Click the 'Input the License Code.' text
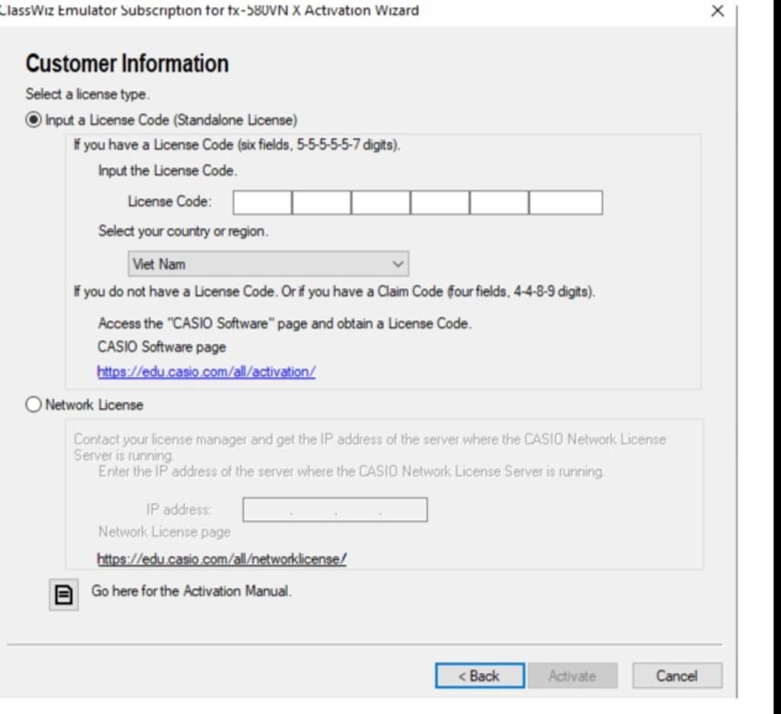The image size is (781, 714). coord(168,171)
